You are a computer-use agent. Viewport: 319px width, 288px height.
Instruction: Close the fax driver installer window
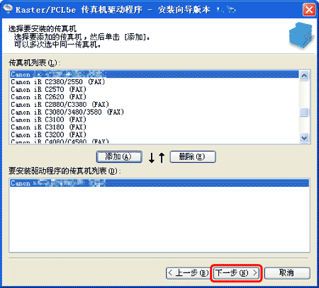309,10
